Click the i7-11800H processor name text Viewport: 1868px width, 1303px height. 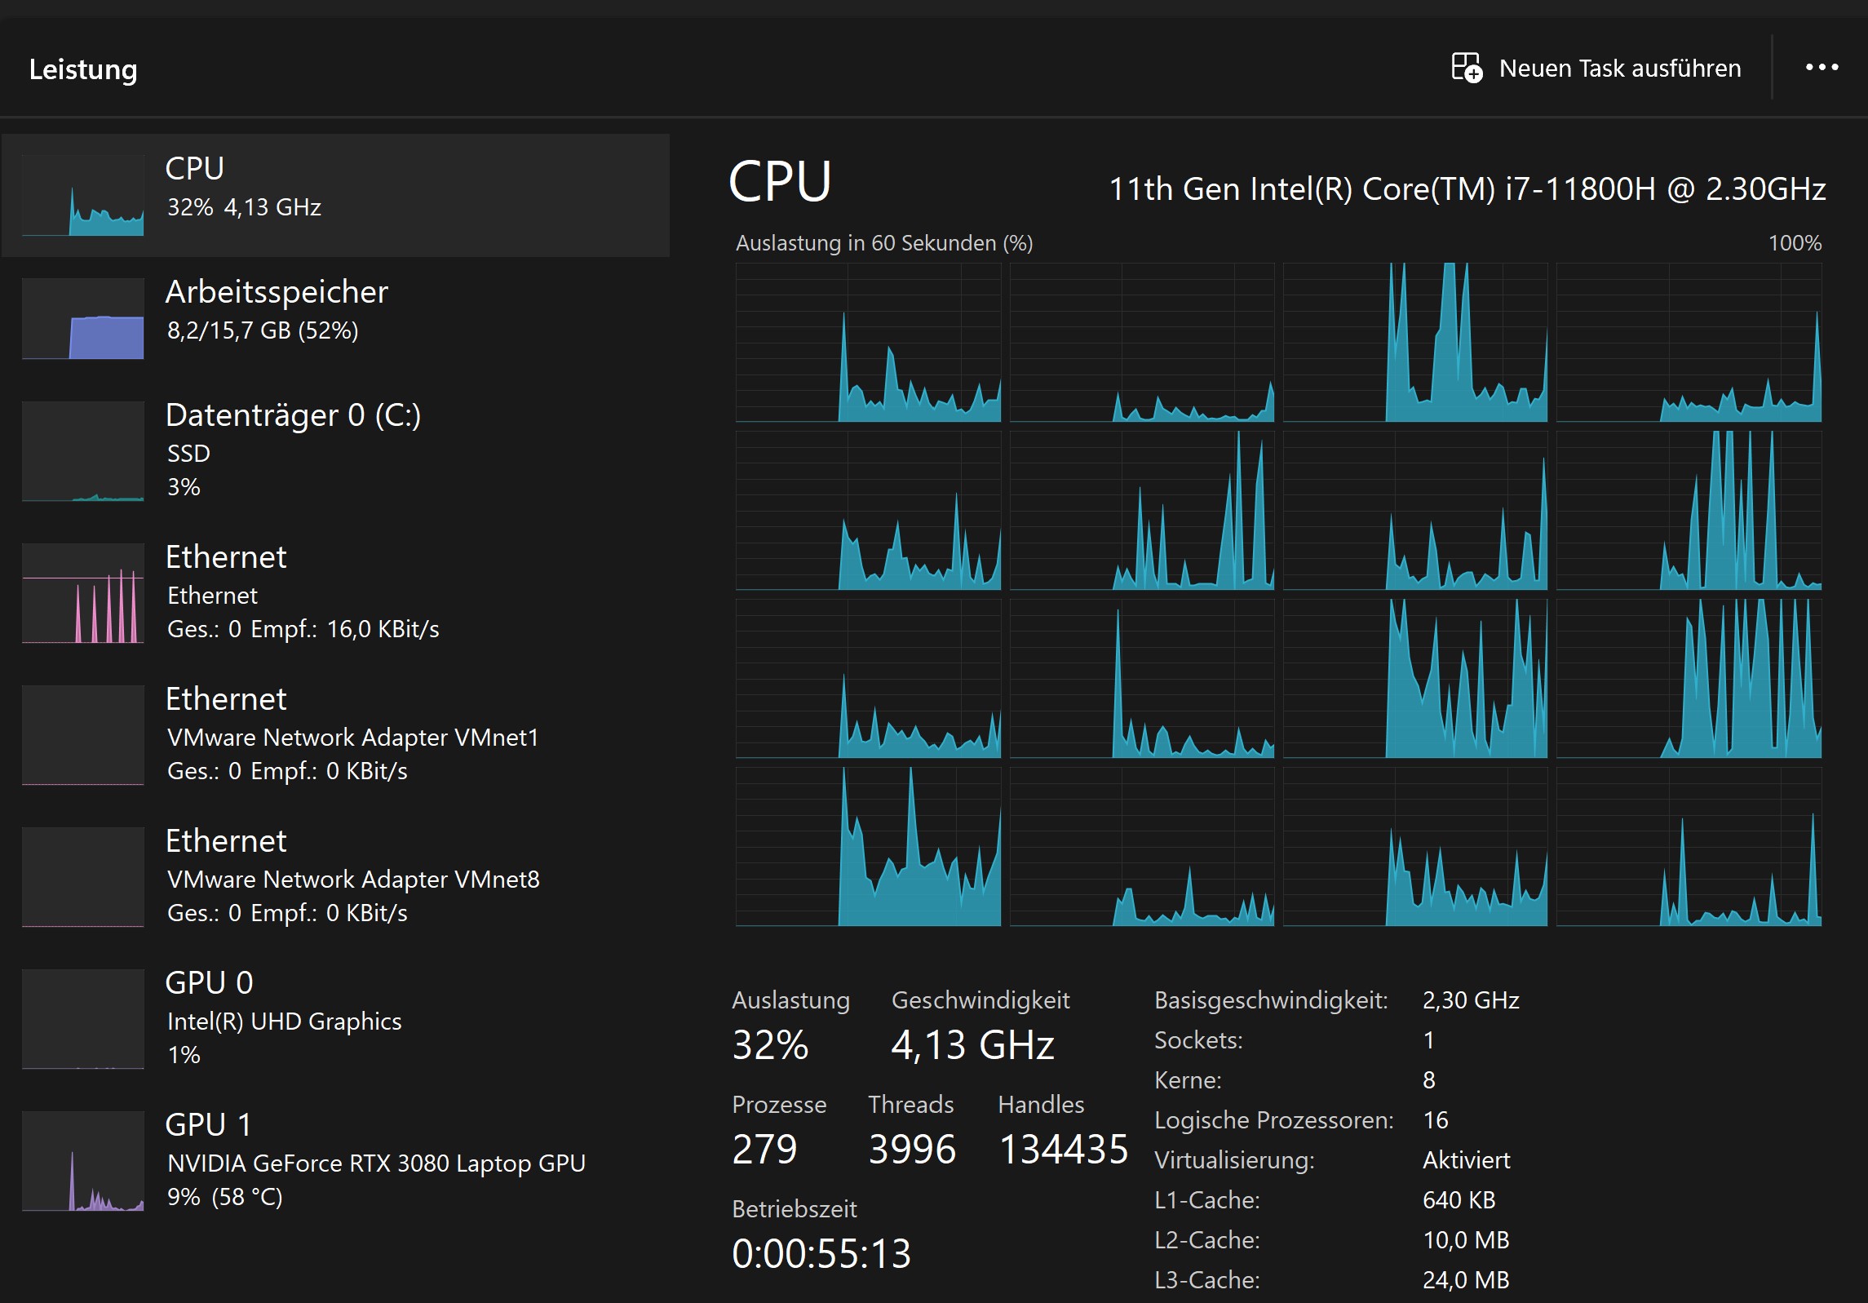tap(1467, 189)
